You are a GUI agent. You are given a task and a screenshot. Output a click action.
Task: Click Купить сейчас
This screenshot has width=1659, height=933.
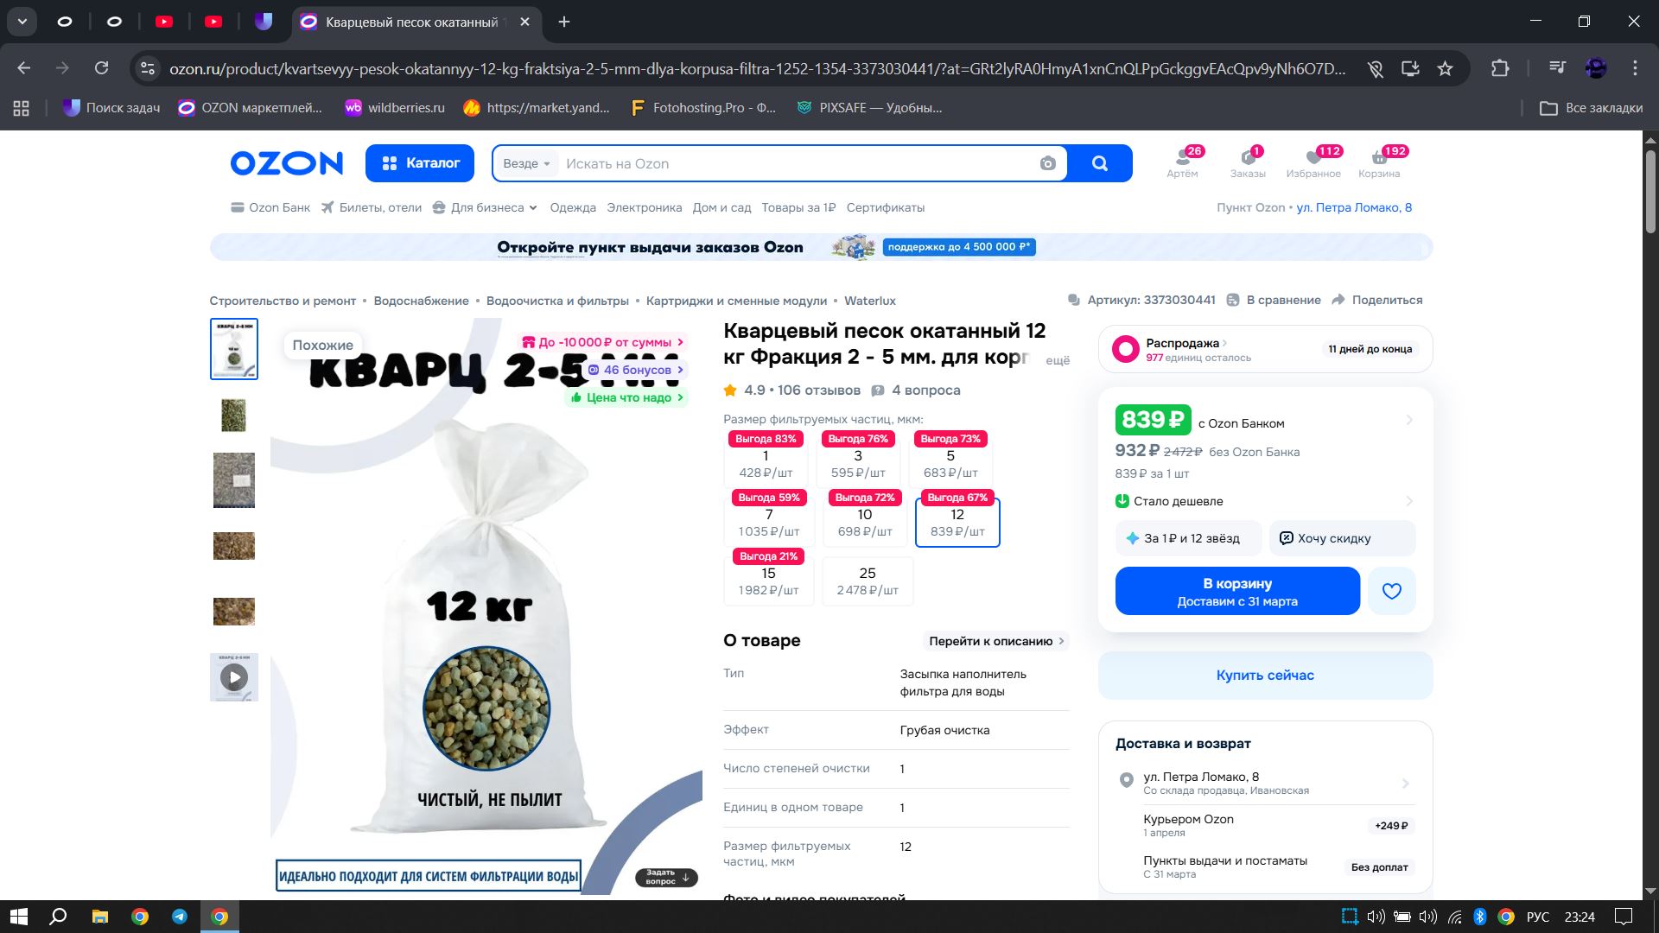point(1265,675)
